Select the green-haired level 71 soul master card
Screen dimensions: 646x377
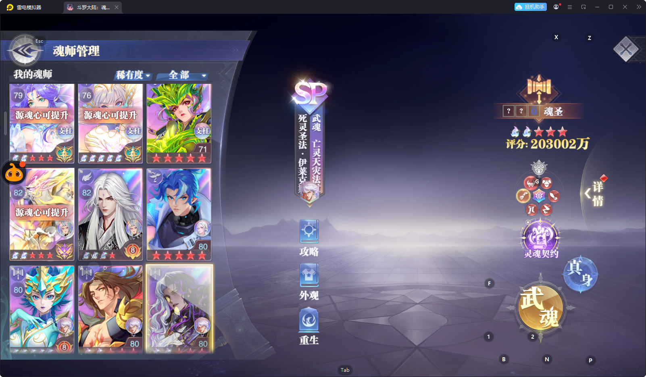coord(179,123)
